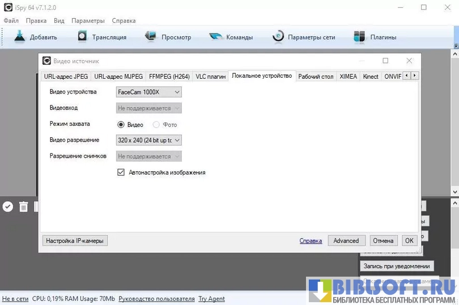The image size is (459, 305).
Task: Open the Справка link in dialog
Action: 311,241
